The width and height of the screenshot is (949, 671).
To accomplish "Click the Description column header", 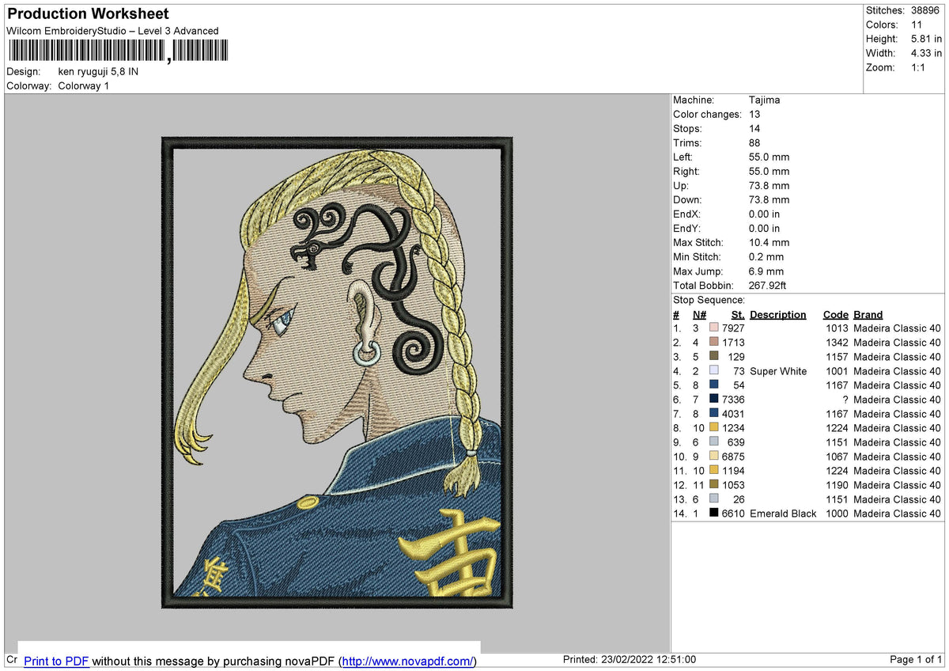I will (778, 314).
